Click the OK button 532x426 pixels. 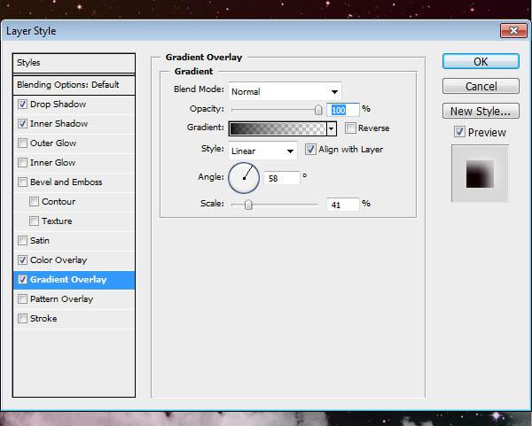481,61
